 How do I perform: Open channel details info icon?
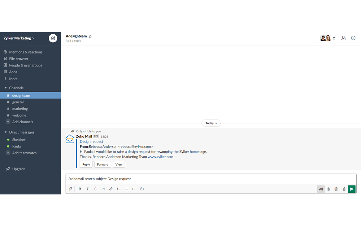click(353, 38)
